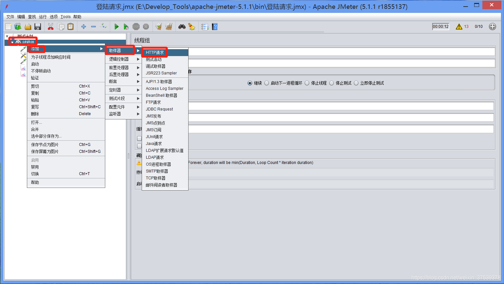Open the 帮助 menu in menu bar
Viewport: 504px width, 284px height.
point(77,17)
